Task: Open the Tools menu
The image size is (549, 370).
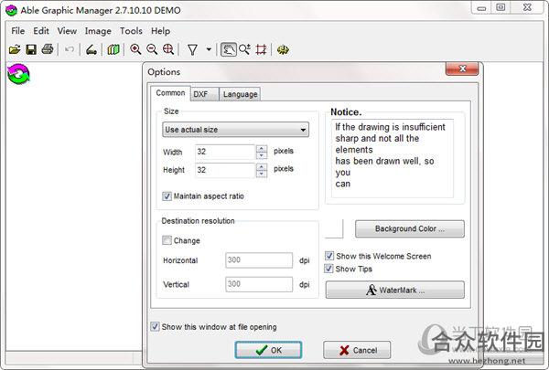Action: pyautogui.click(x=131, y=31)
